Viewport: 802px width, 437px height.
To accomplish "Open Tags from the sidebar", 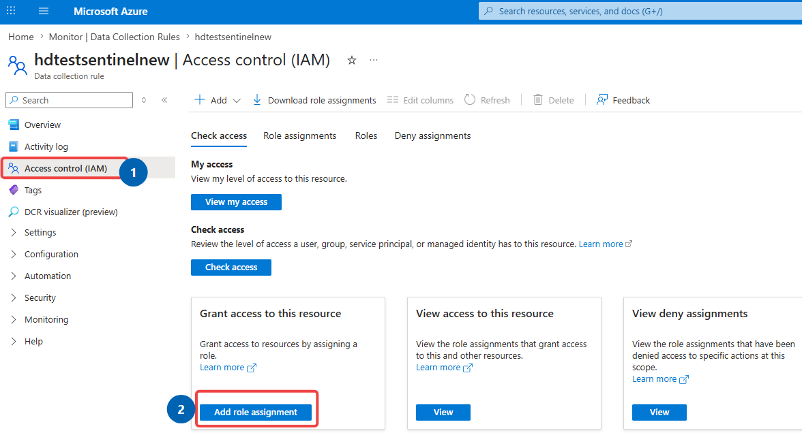I will [x=33, y=190].
